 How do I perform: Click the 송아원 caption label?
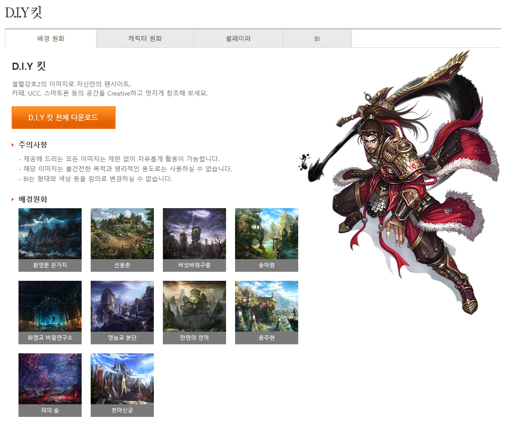click(x=267, y=265)
